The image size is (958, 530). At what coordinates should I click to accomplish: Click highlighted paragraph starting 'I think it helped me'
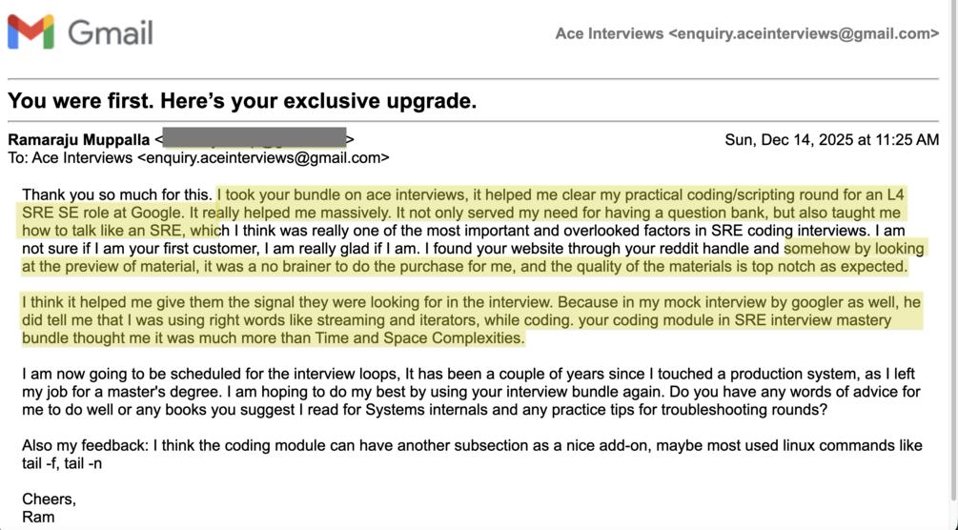coord(471,319)
